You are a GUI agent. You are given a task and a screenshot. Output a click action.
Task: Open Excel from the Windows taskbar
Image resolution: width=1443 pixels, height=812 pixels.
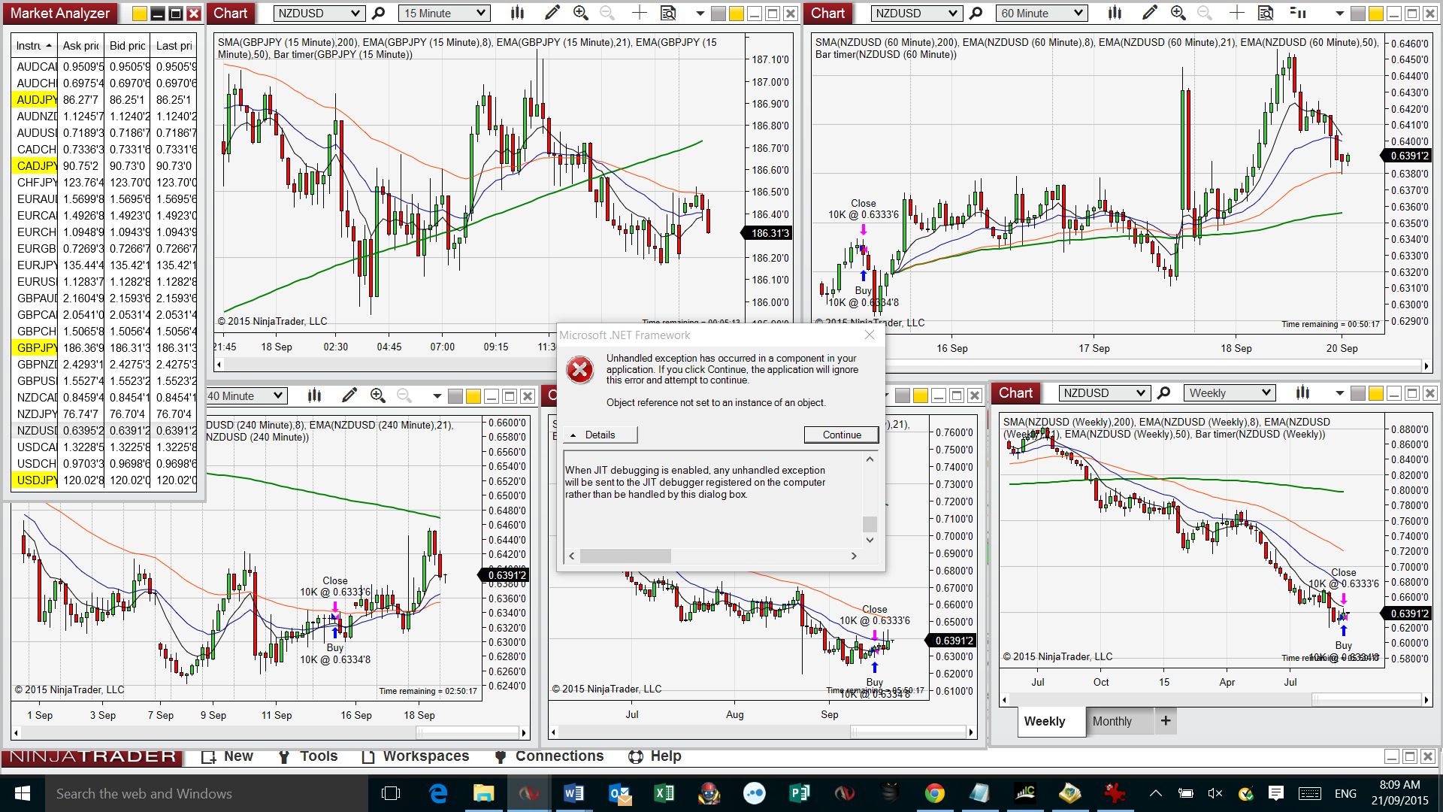click(663, 793)
